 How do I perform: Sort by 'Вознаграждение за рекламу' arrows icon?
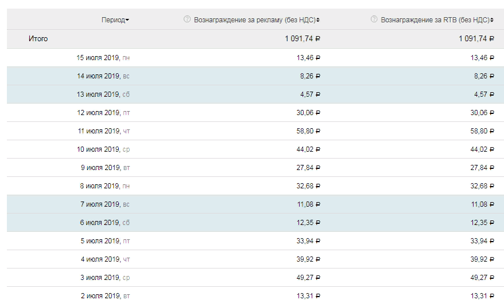tap(318, 20)
